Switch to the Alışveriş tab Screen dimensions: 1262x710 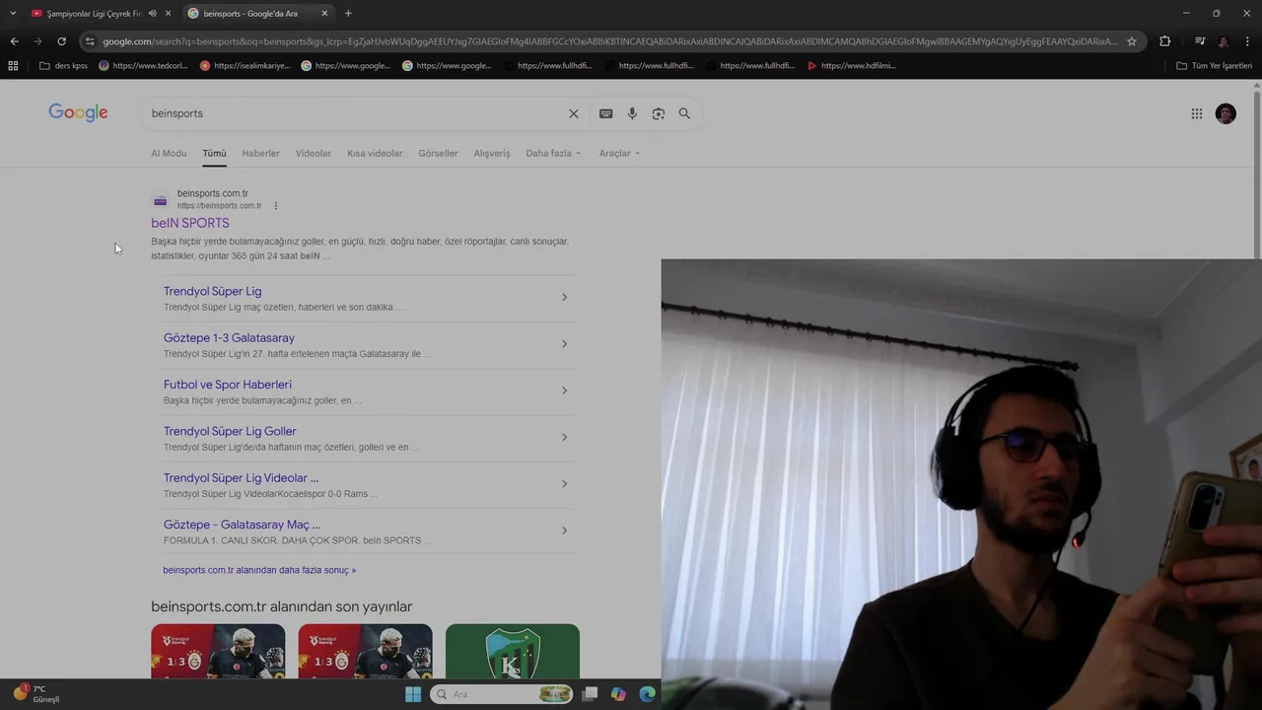point(492,154)
